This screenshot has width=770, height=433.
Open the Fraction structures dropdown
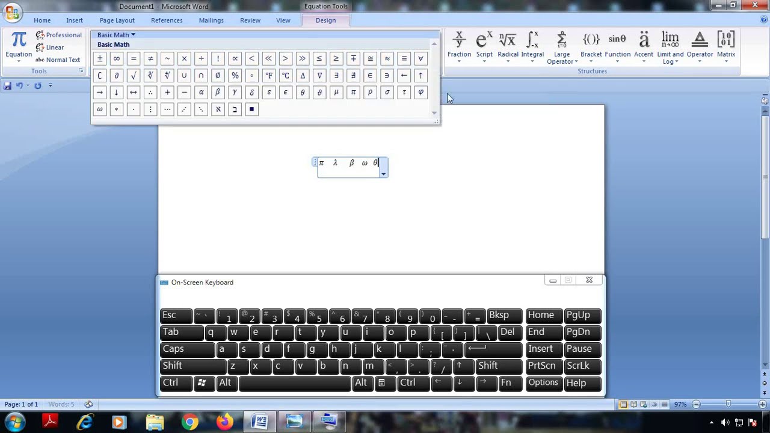459,47
